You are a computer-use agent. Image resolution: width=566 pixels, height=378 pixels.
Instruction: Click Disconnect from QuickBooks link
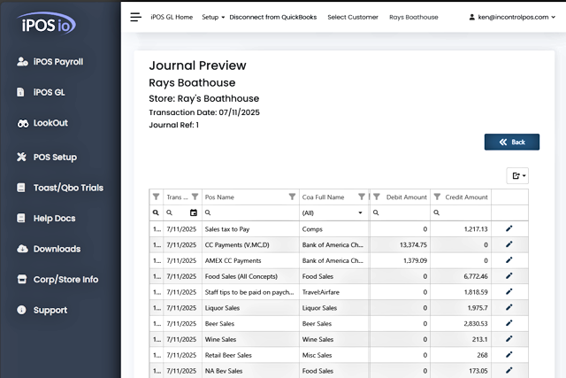tap(273, 17)
